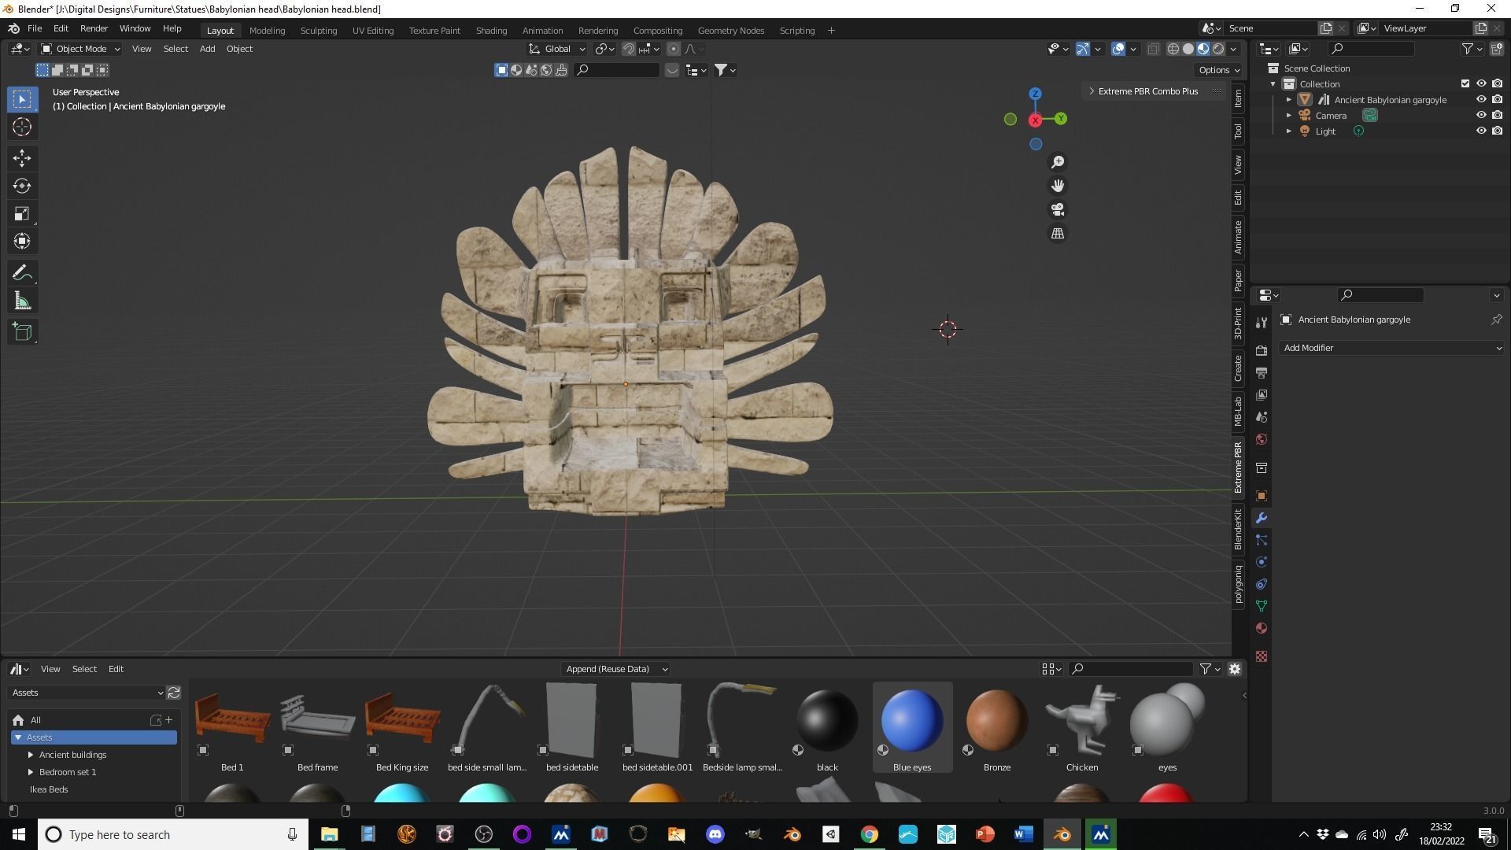Hide Ancient Babylonian gargoyle in viewport
Image resolution: width=1511 pixels, height=850 pixels.
(1480, 100)
